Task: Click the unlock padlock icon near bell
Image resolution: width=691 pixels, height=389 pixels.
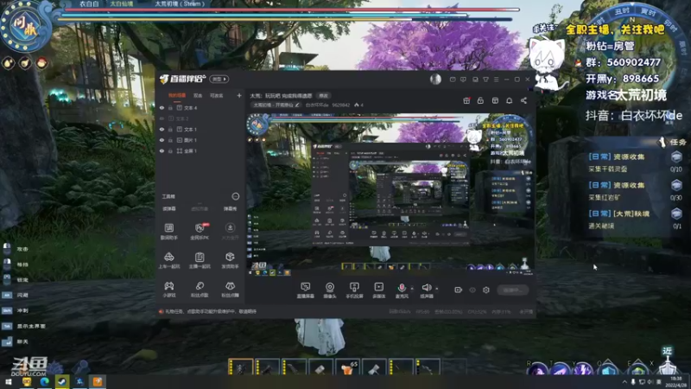Action: 480,100
